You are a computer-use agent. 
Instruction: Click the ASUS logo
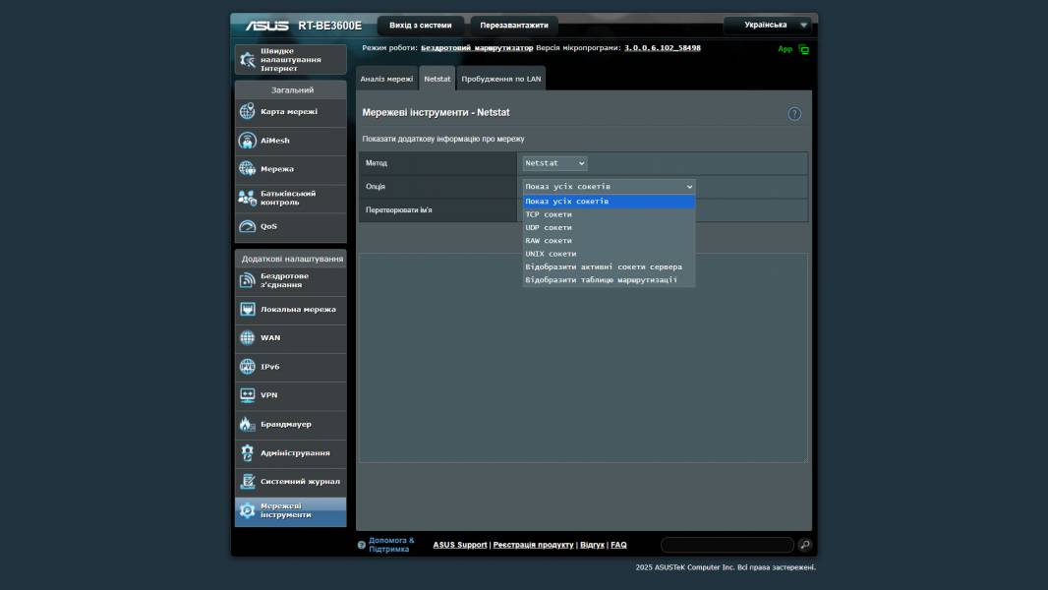click(266, 26)
